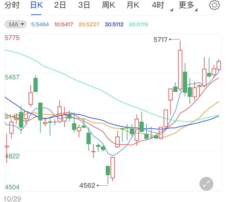Switch to the 2日 chart tab
The height and width of the screenshot is (202, 226).
(60, 5)
